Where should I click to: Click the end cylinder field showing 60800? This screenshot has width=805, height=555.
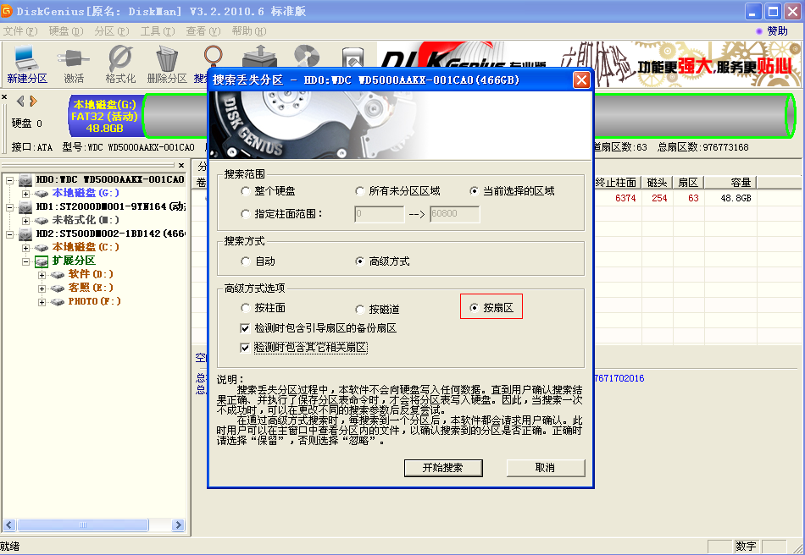pos(455,214)
